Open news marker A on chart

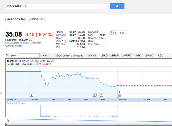pos(119,92)
